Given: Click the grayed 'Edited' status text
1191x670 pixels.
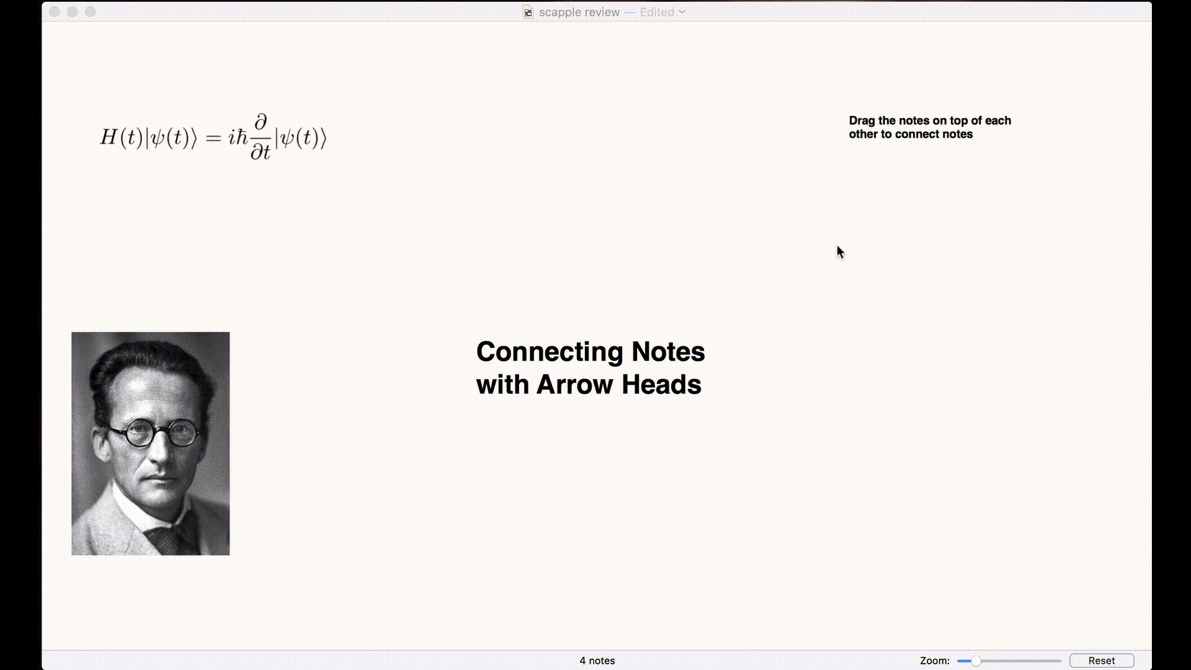Looking at the screenshot, I should (x=656, y=12).
